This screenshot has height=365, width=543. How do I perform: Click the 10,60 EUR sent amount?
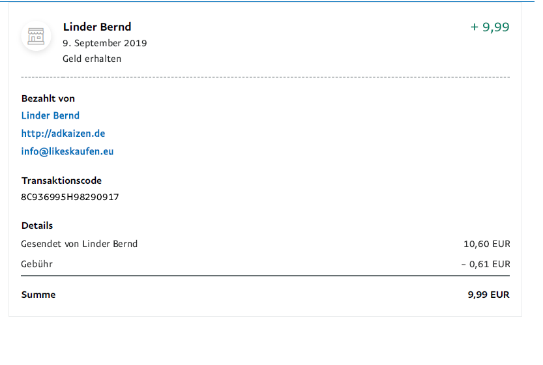point(486,244)
